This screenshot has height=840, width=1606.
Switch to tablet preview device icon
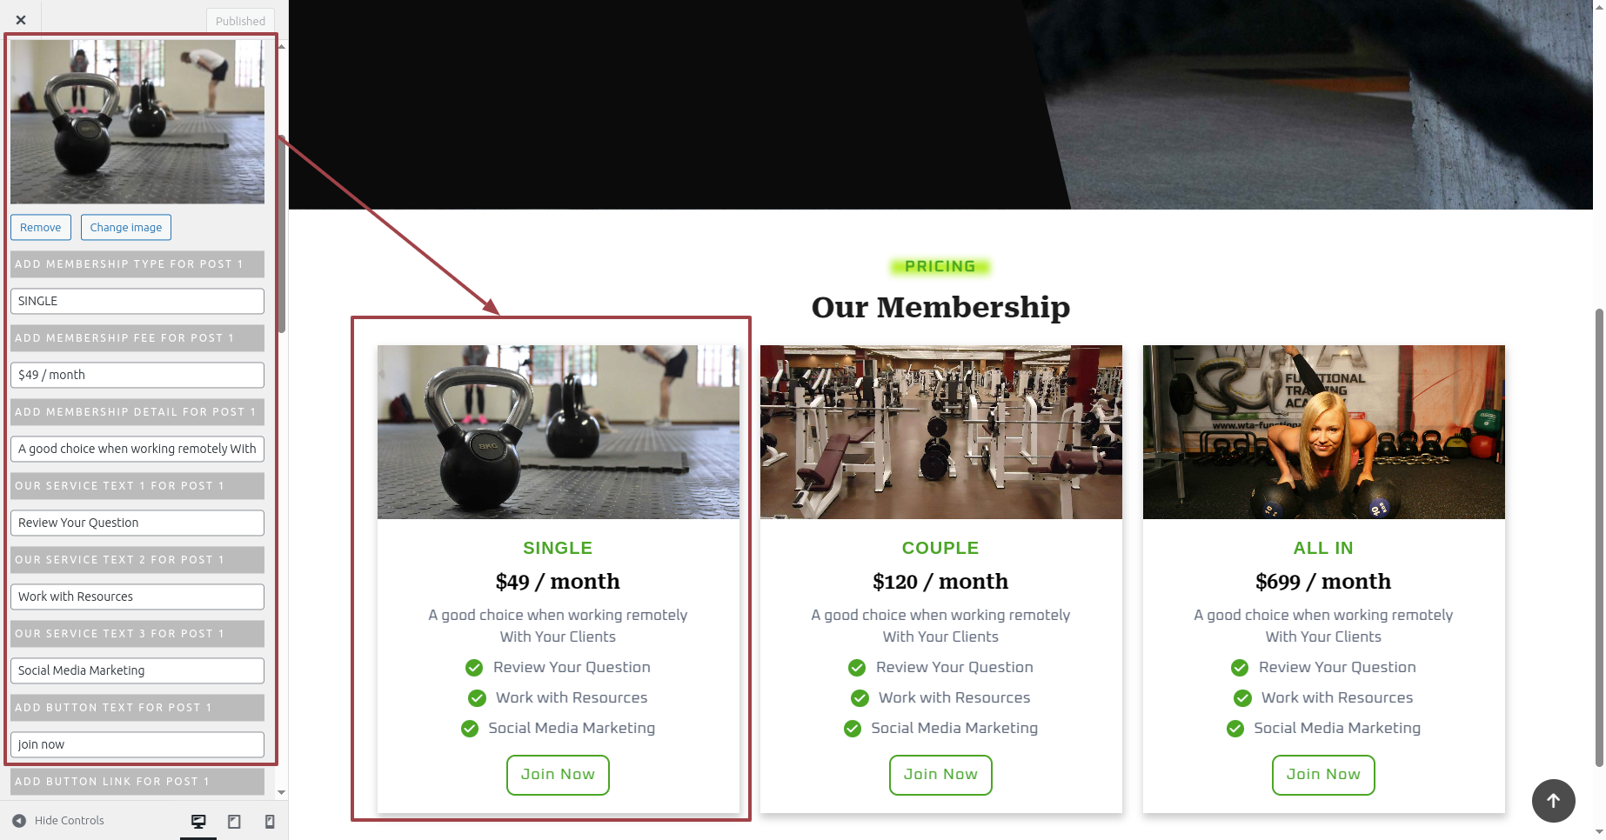pos(234,821)
